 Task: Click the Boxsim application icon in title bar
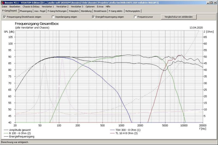(x=2, y=2)
